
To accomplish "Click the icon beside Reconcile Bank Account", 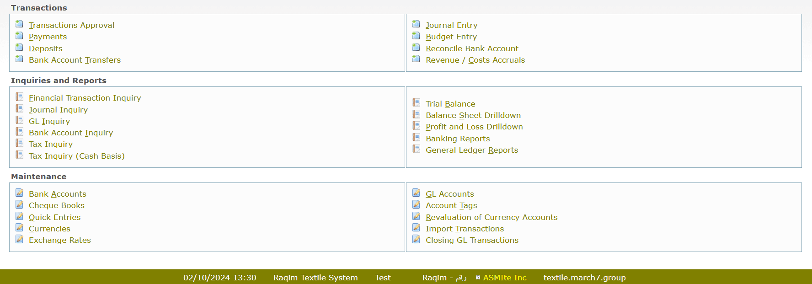I will click(416, 48).
